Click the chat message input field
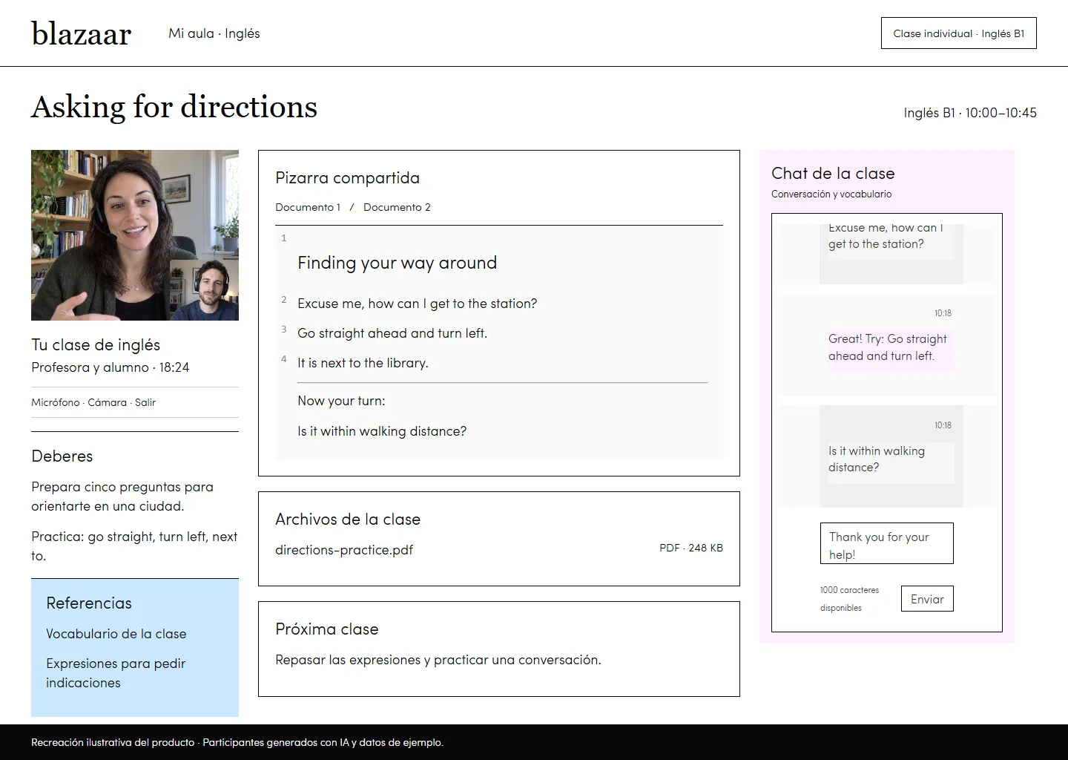 [x=886, y=543]
